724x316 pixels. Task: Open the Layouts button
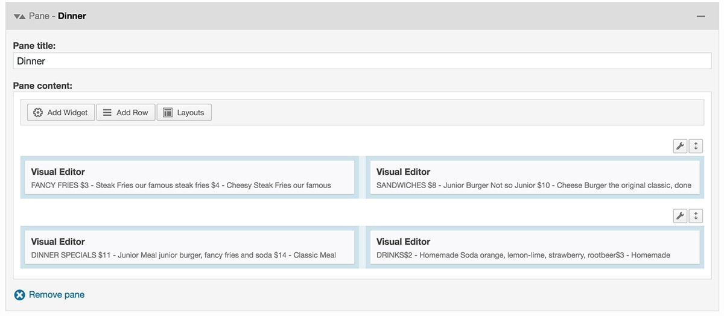tap(184, 112)
